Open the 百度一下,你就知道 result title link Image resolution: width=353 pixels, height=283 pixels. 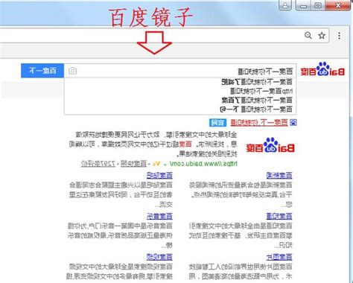click(259, 122)
